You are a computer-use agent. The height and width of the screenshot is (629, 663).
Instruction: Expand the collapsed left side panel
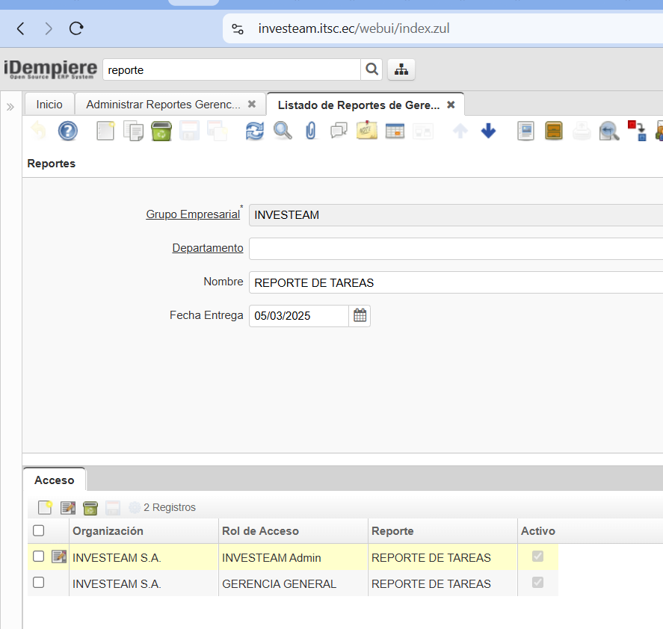coord(10,107)
